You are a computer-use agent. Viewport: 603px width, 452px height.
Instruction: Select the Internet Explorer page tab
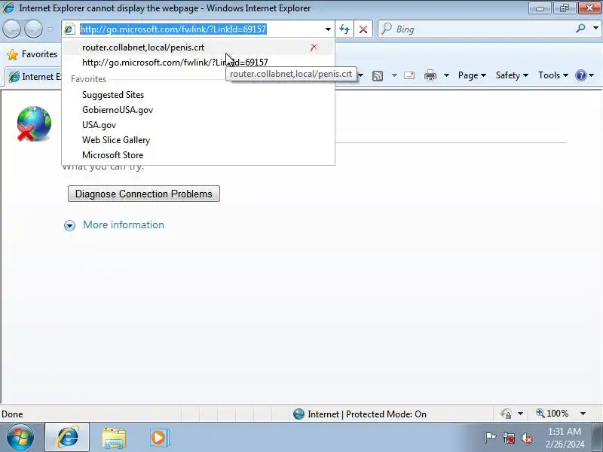(x=35, y=77)
